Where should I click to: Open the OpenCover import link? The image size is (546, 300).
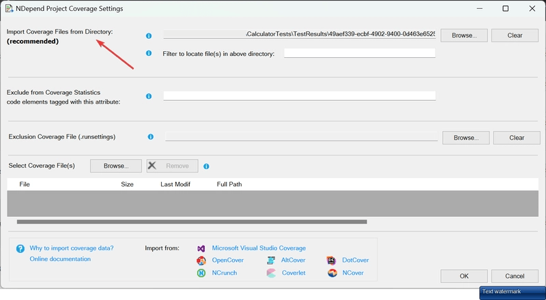[228, 260]
